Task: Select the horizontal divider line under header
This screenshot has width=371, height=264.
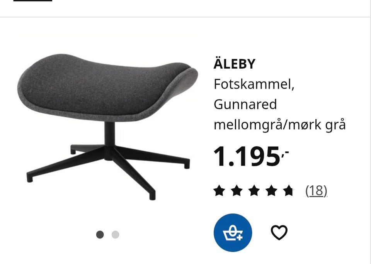Action: pyautogui.click(x=185, y=17)
